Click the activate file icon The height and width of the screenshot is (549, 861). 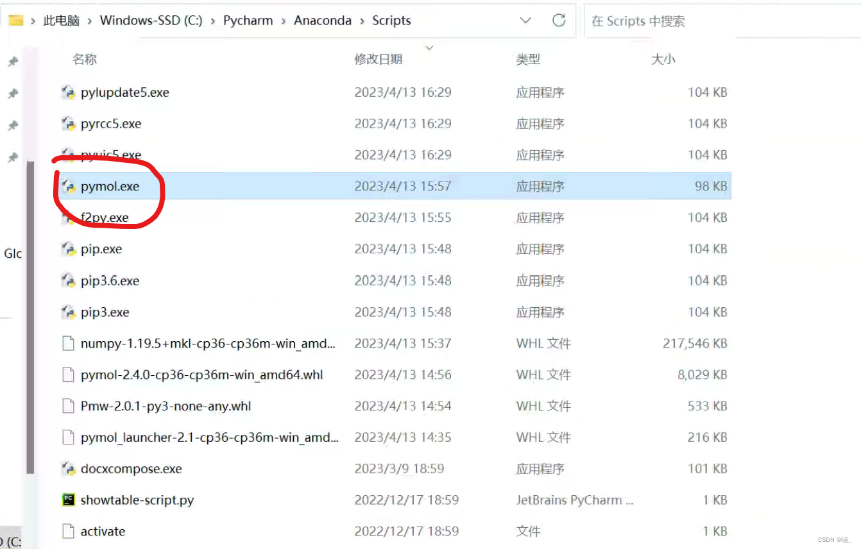tap(68, 532)
